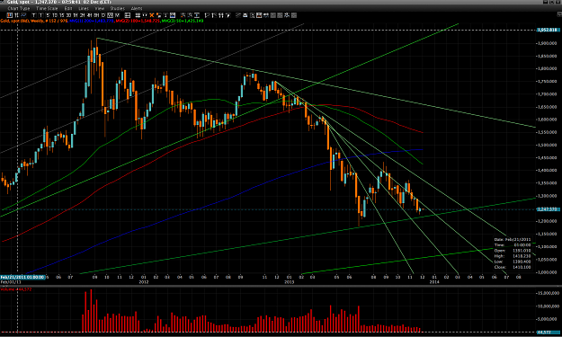Viewport: 562px width, 337px height.
Task: Switch to daily (D) timeframe
Action: [x=103, y=15]
